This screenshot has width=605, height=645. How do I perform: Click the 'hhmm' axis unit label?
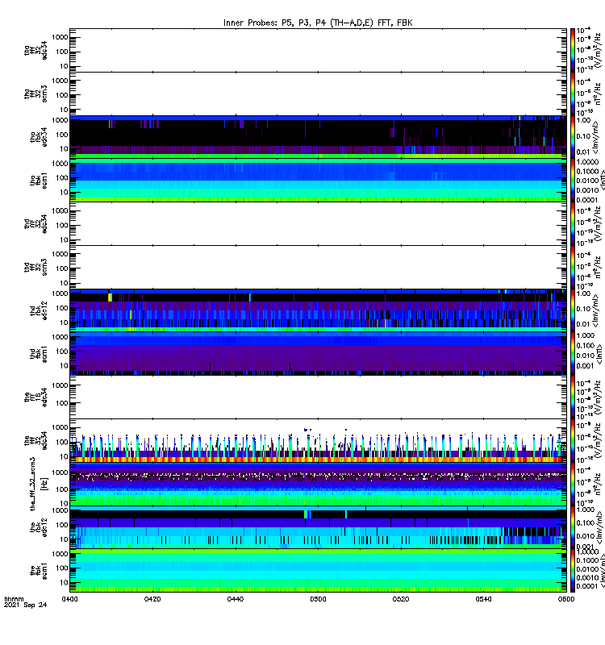tap(14, 599)
